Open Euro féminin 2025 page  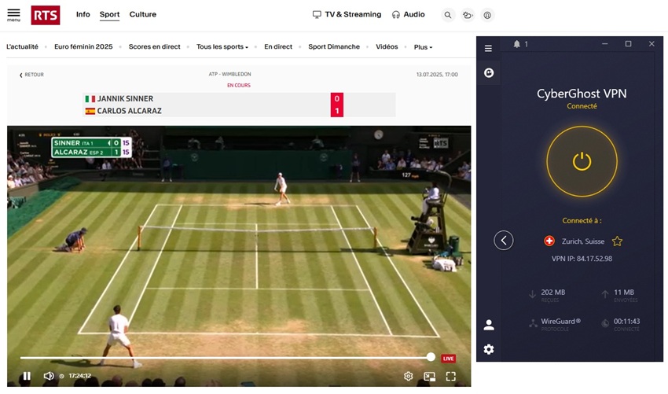click(x=83, y=47)
